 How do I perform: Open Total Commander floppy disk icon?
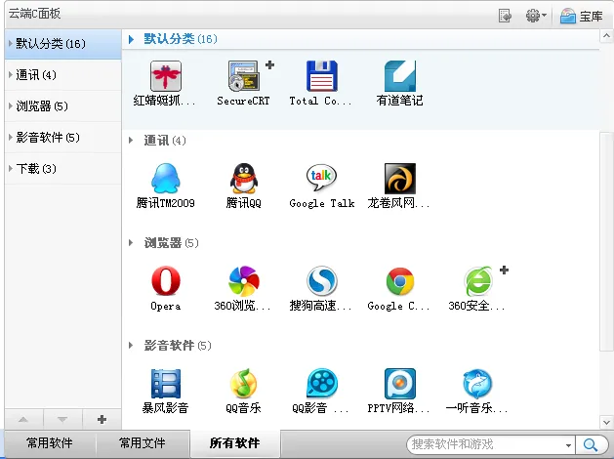click(x=321, y=76)
